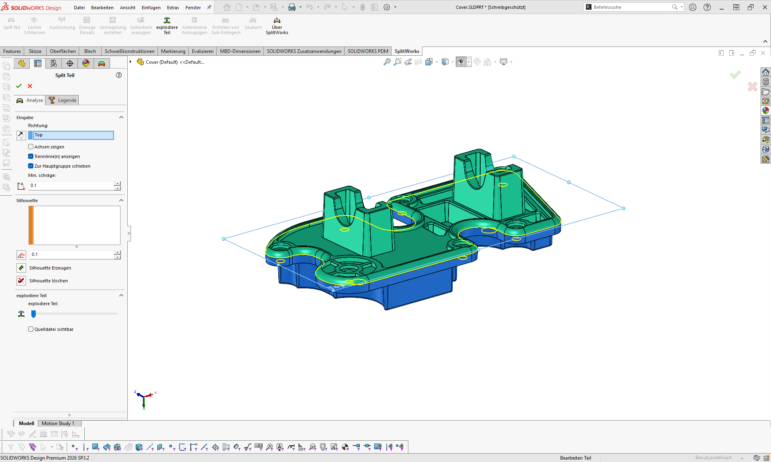Click the Silhouette löschen icon
This screenshot has height=462, width=771.
(x=21, y=281)
